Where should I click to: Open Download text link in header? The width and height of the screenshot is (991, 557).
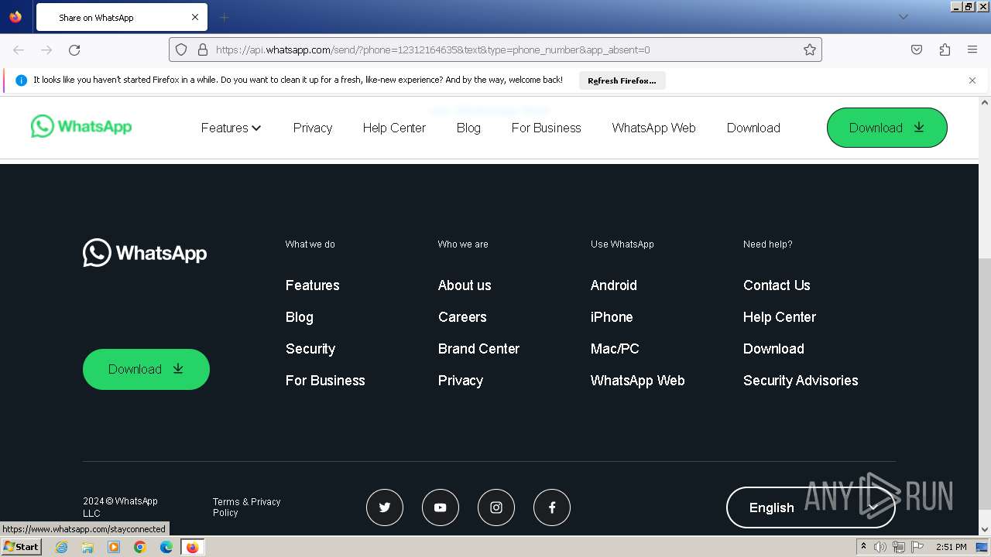pyautogui.click(x=753, y=128)
